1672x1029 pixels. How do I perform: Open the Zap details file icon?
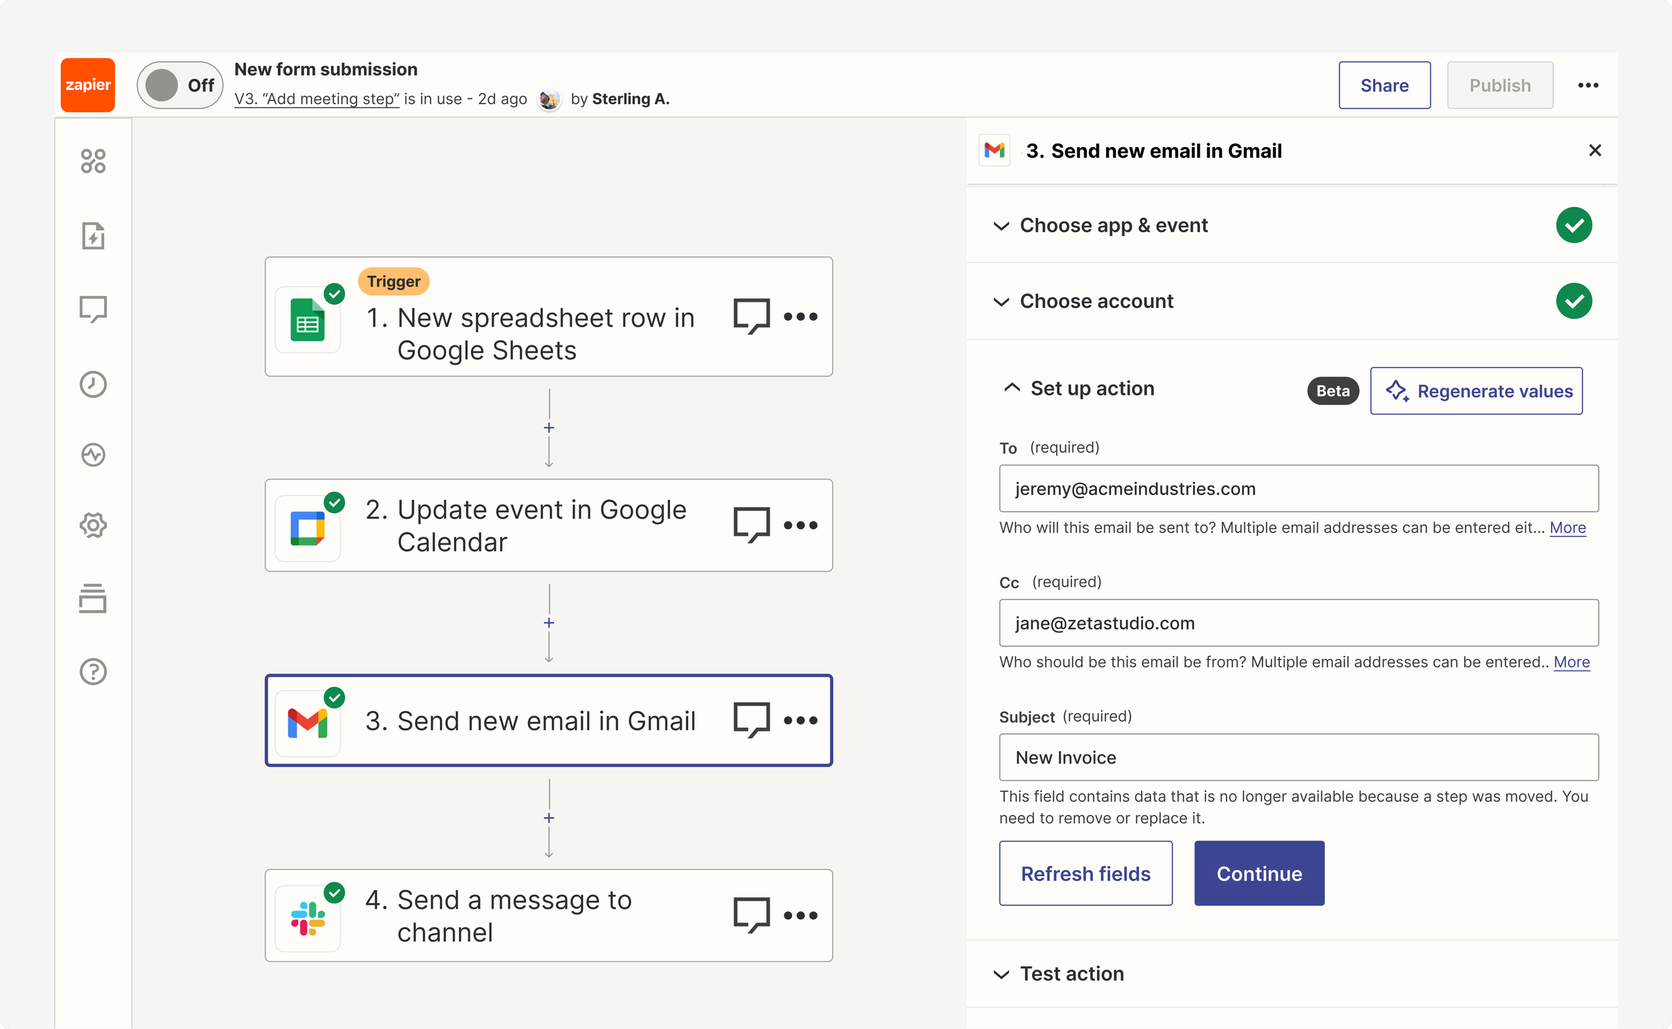tap(94, 236)
